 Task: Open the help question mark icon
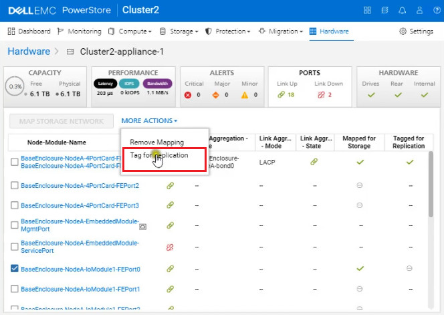tap(437, 11)
